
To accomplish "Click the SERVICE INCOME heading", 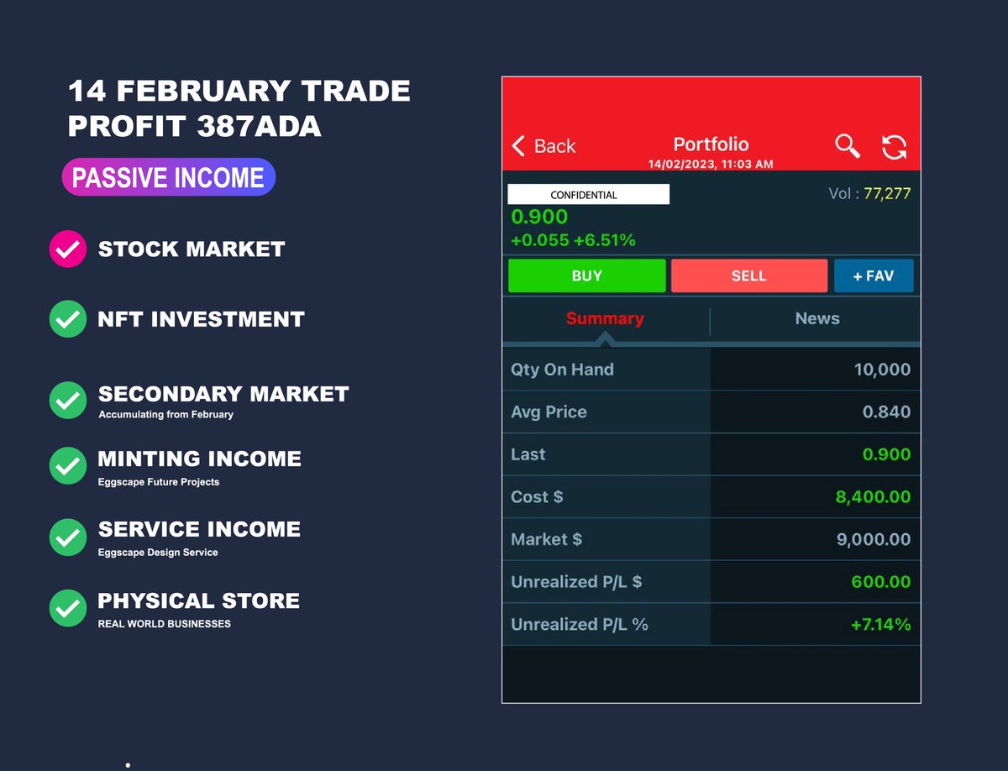I will point(199,529).
